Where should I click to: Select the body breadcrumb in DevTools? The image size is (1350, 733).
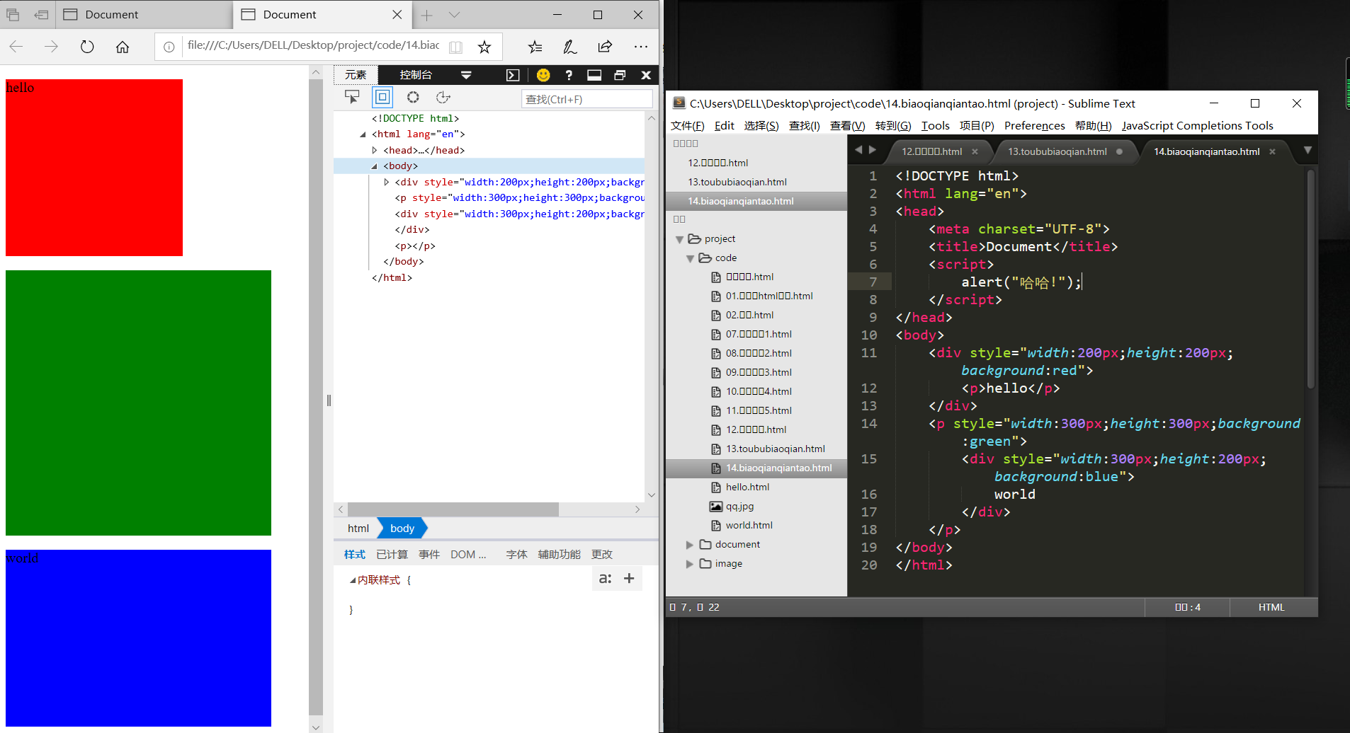pos(402,529)
